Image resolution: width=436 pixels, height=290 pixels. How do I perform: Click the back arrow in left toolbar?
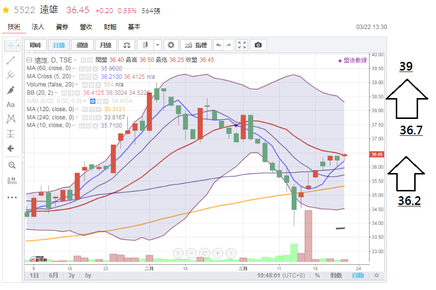tap(11, 148)
